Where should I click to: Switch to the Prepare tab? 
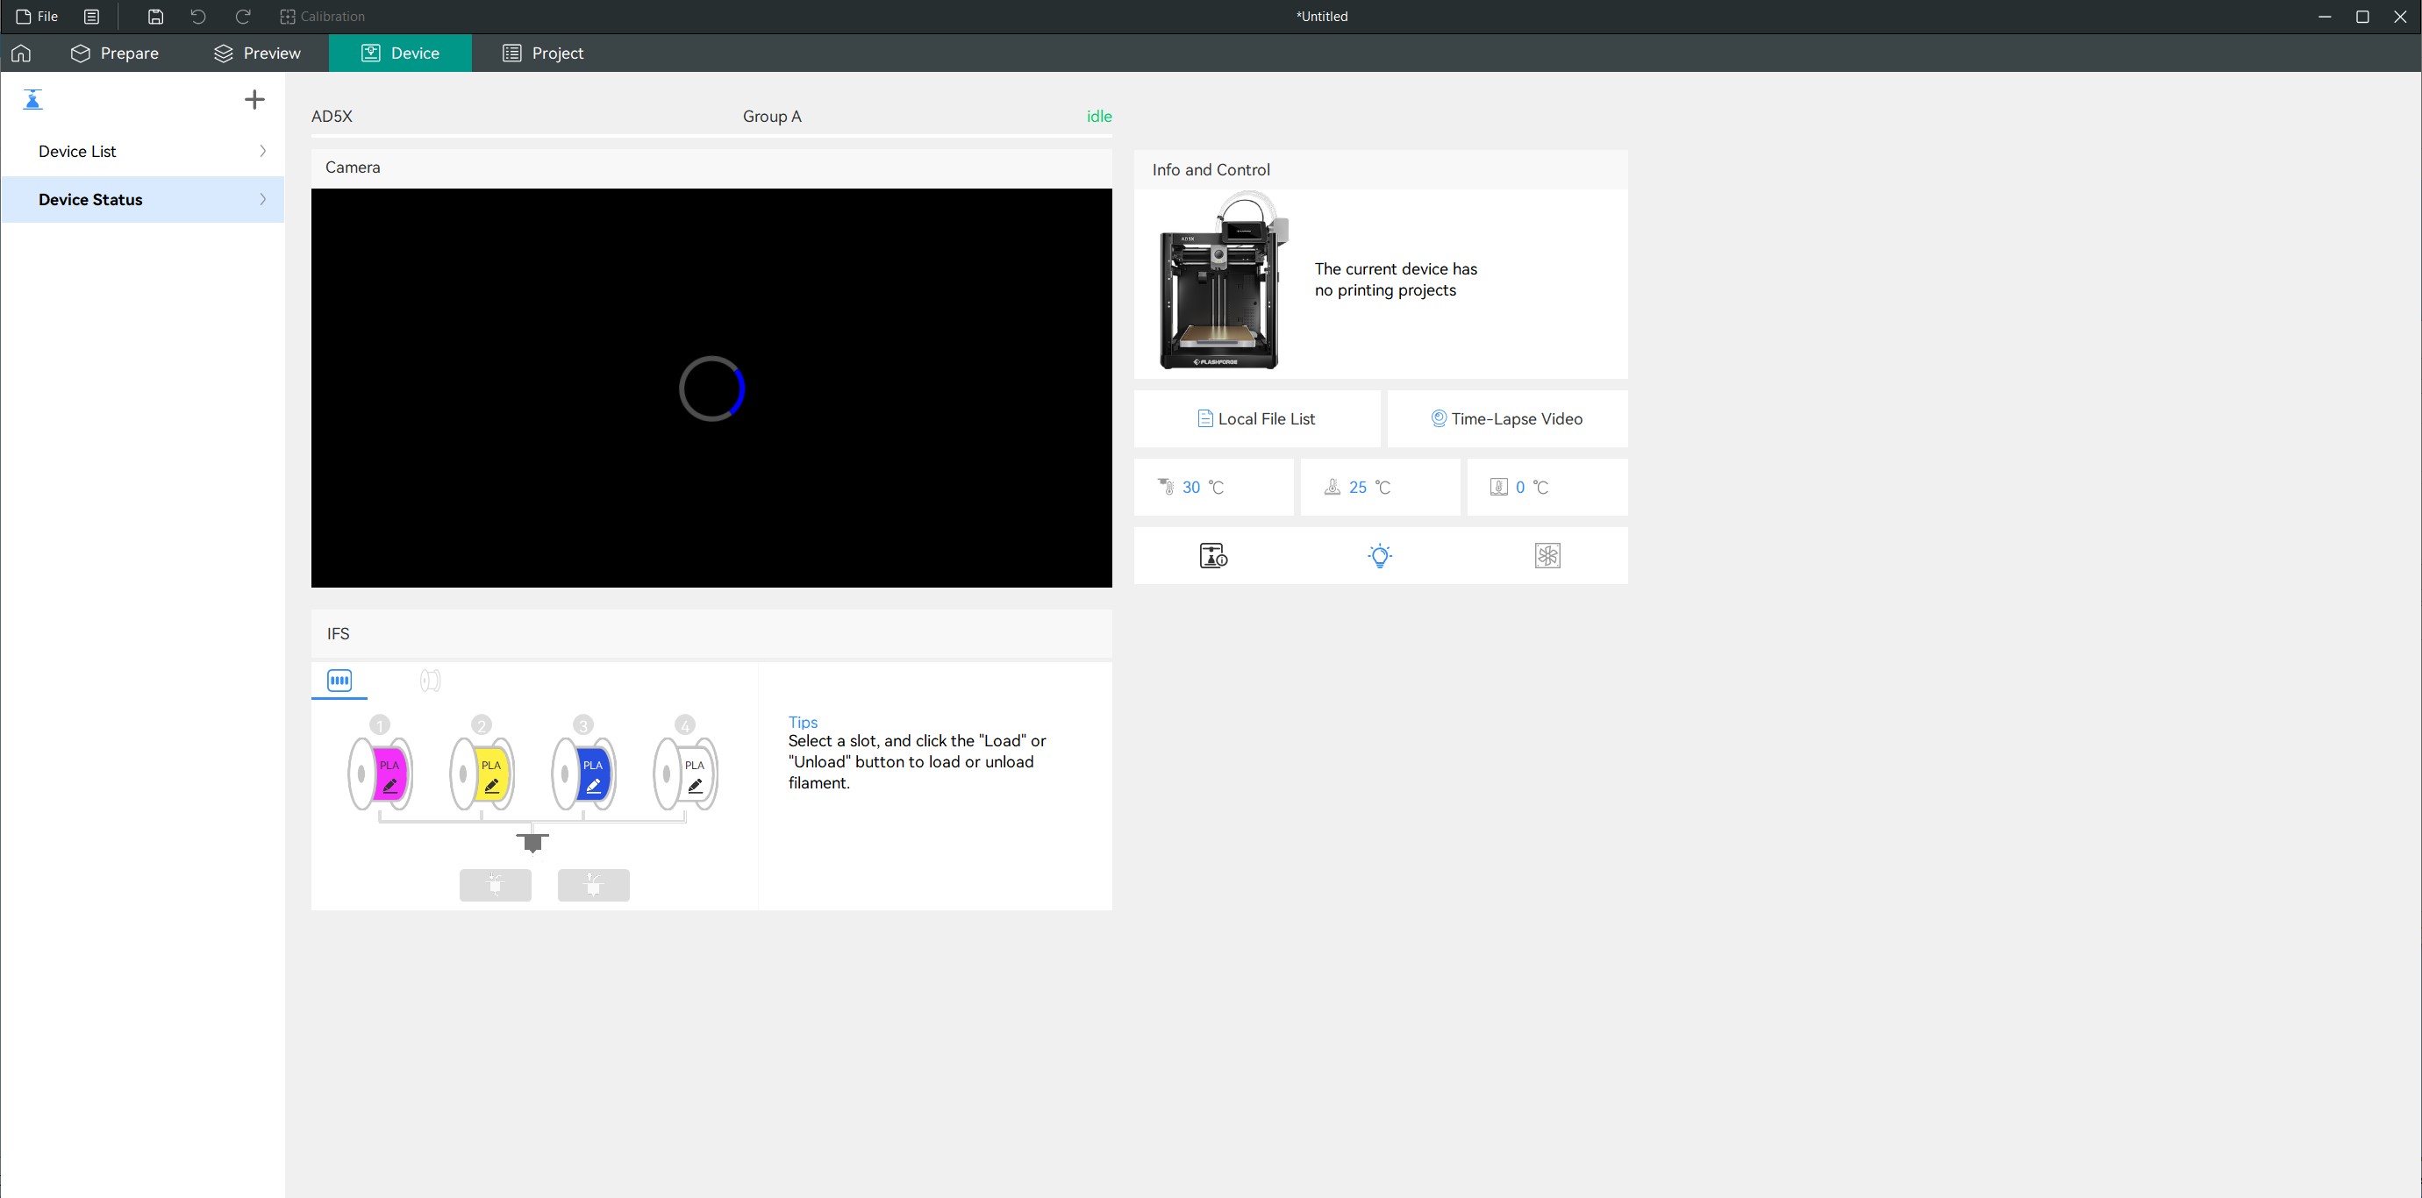[115, 53]
